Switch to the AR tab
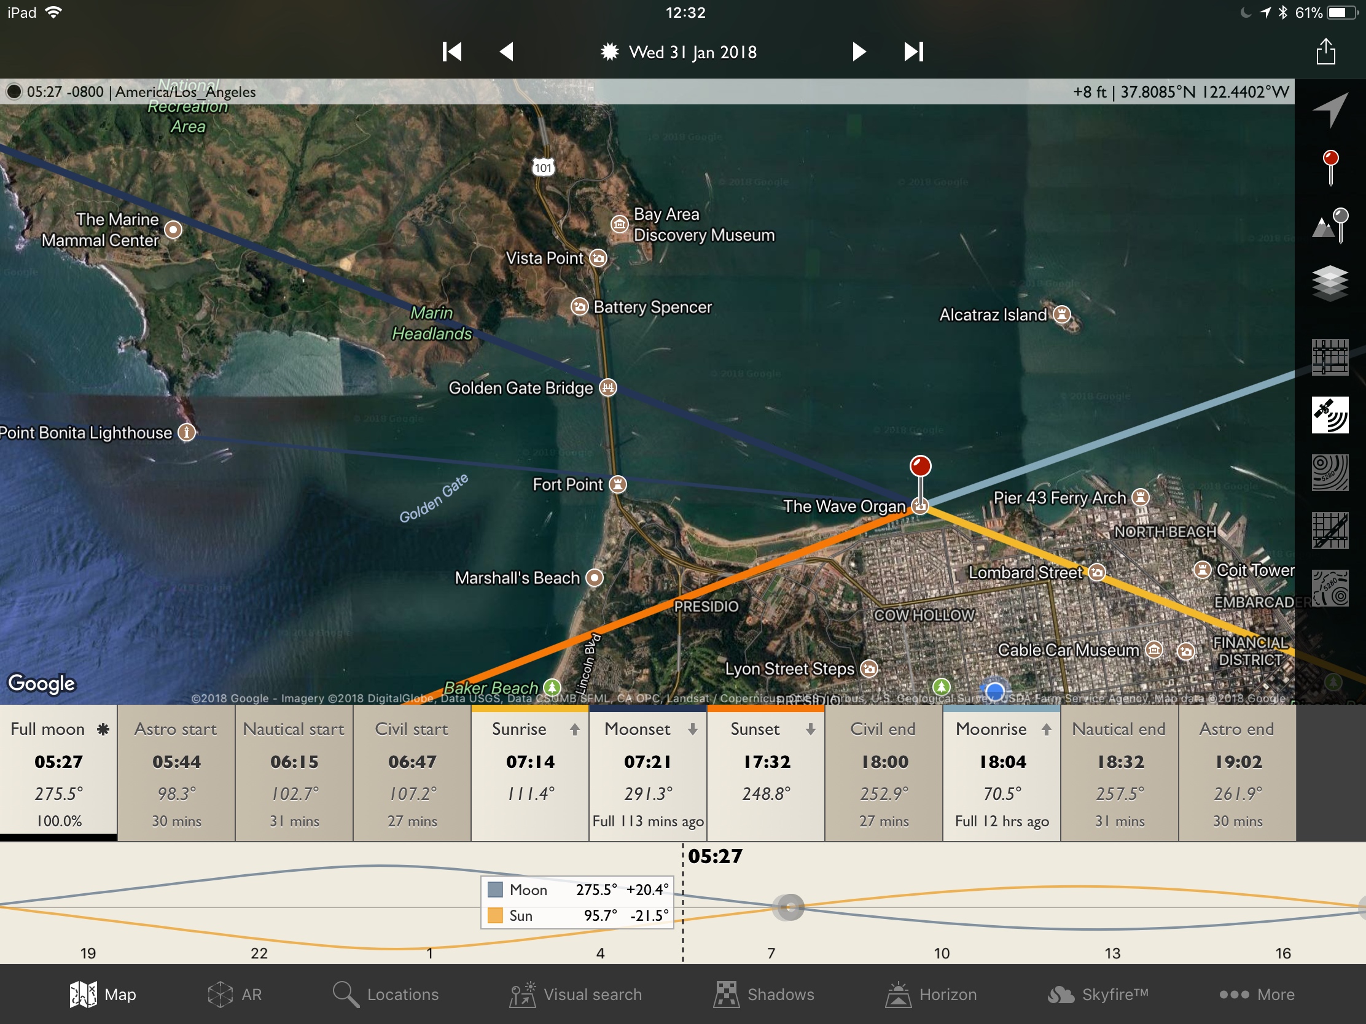Image resolution: width=1366 pixels, height=1024 pixels. pyautogui.click(x=235, y=995)
